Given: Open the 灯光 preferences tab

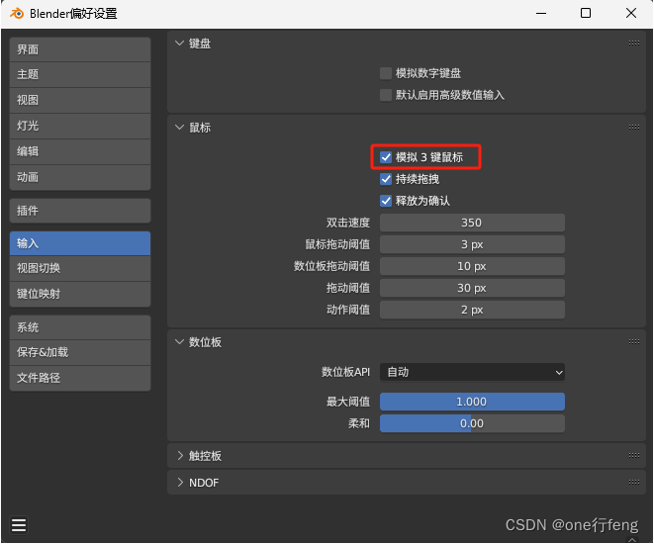Looking at the screenshot, I should (x=80, y=126).
